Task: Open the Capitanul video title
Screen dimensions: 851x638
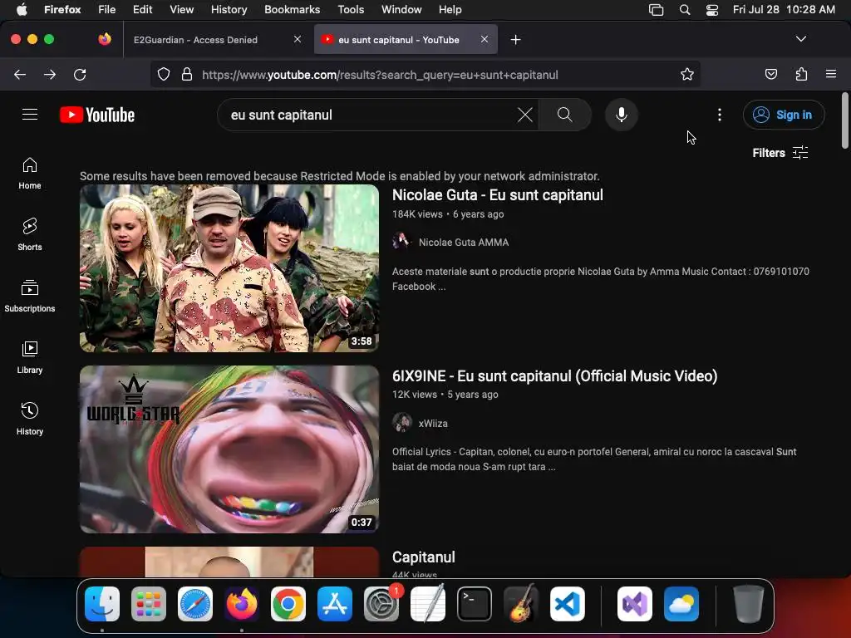Action: pos(423,557)
